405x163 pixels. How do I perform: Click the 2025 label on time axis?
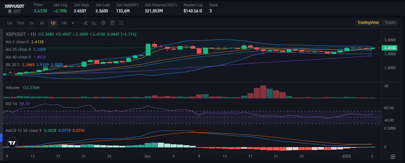(346, 156)
